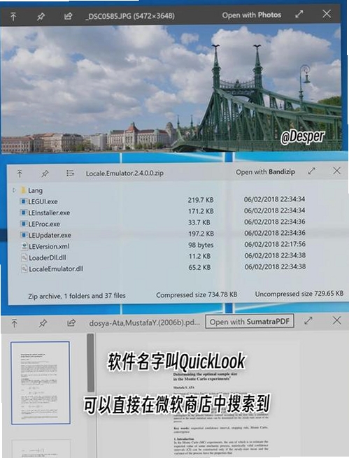Share the dosya-Ata PDF file

tap(71, 322)
